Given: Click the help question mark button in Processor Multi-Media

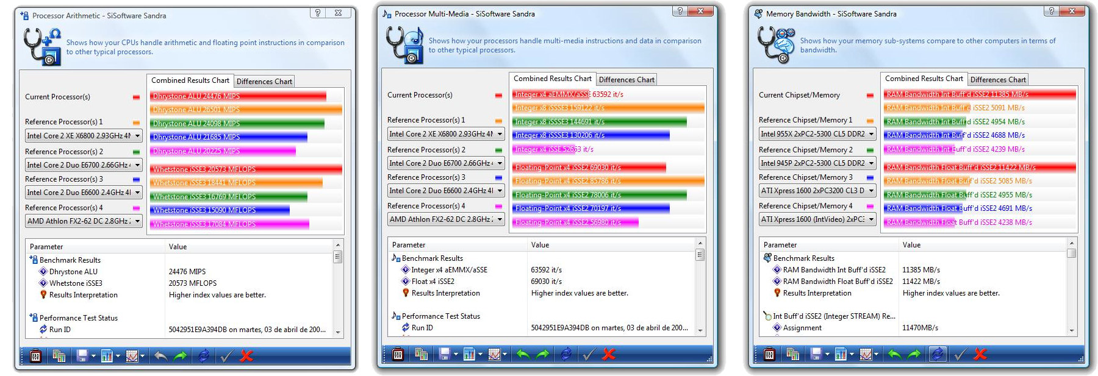Looking at the screenshot, I should (680, 11).
